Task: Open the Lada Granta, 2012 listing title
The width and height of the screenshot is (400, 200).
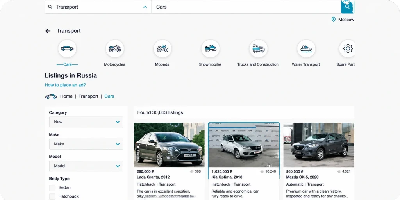Action: tap(153, 177)
